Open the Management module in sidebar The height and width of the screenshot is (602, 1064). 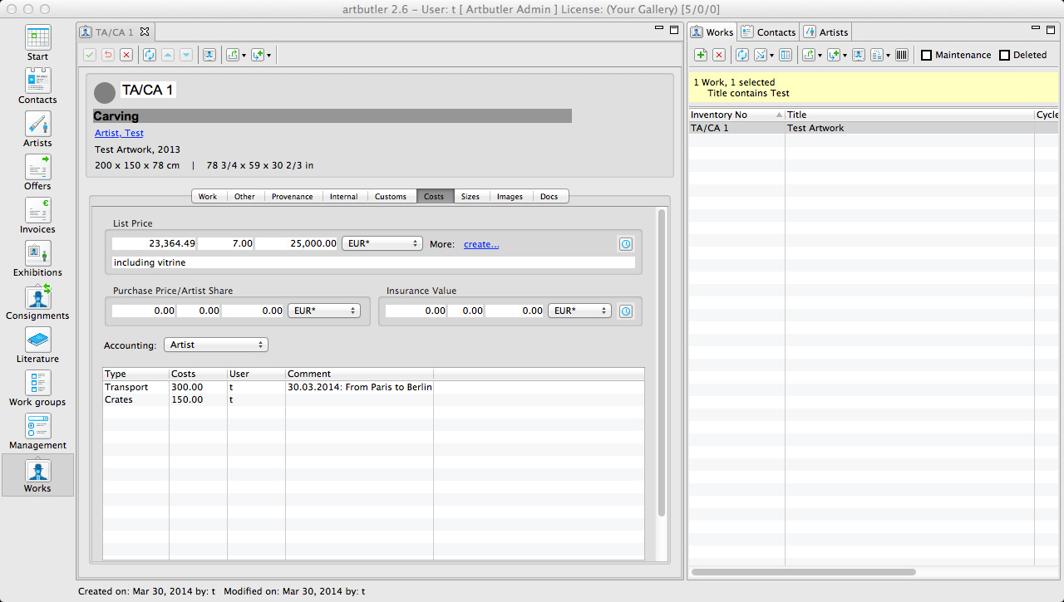coord(37,432)
